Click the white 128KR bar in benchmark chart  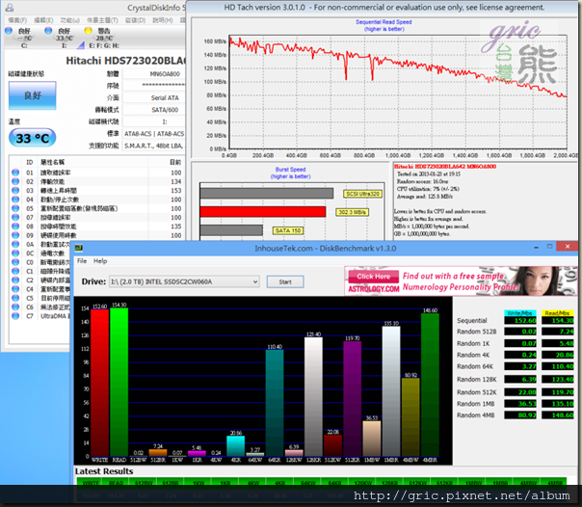[313, 396]
